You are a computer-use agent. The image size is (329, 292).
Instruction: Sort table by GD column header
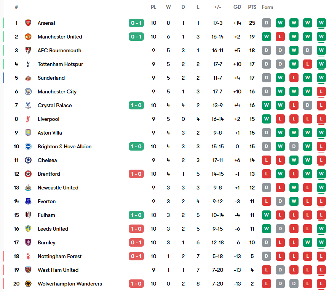point(237,7)
